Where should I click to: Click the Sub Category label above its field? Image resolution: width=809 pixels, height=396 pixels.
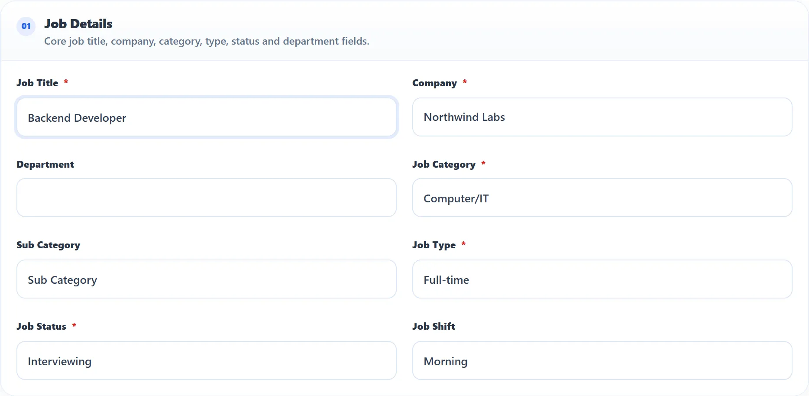pyautogui.click(x=49, y=245)
